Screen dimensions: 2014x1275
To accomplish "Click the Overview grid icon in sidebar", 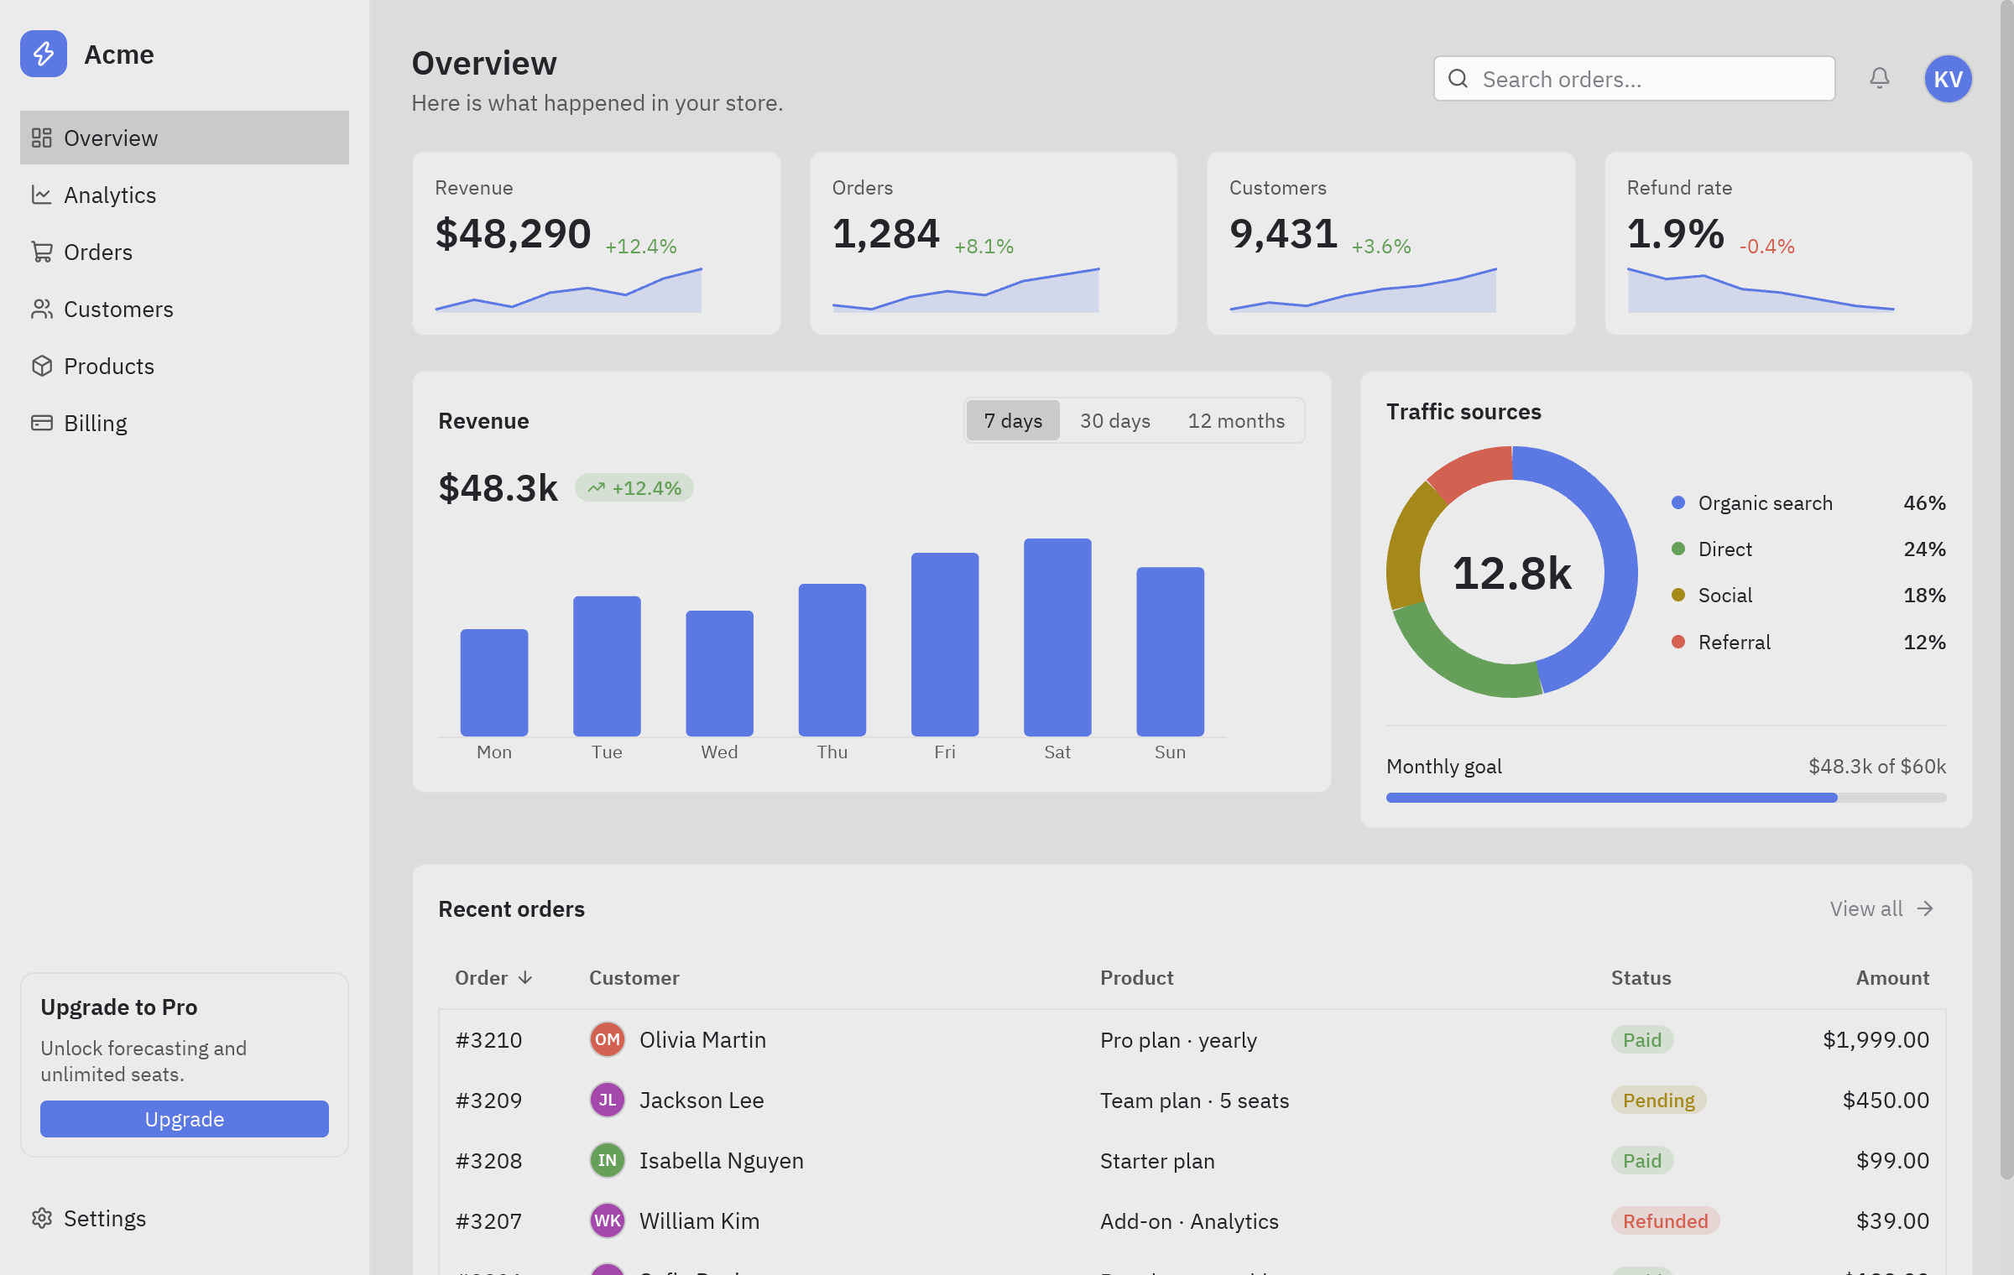I will coord(42,138).
